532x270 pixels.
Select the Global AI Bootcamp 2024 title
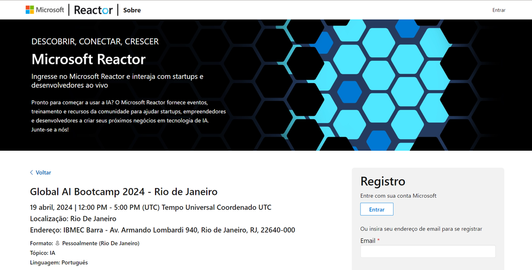(x=124, y=192)
